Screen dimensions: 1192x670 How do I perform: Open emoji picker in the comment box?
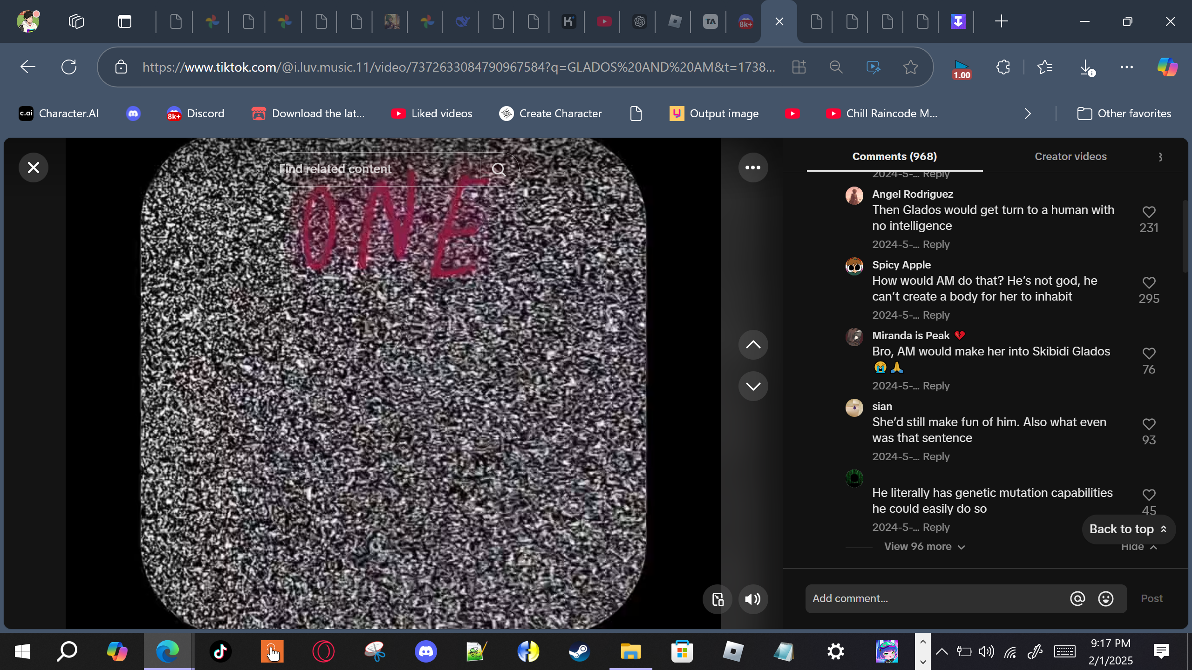click(x=1106, y=599)
